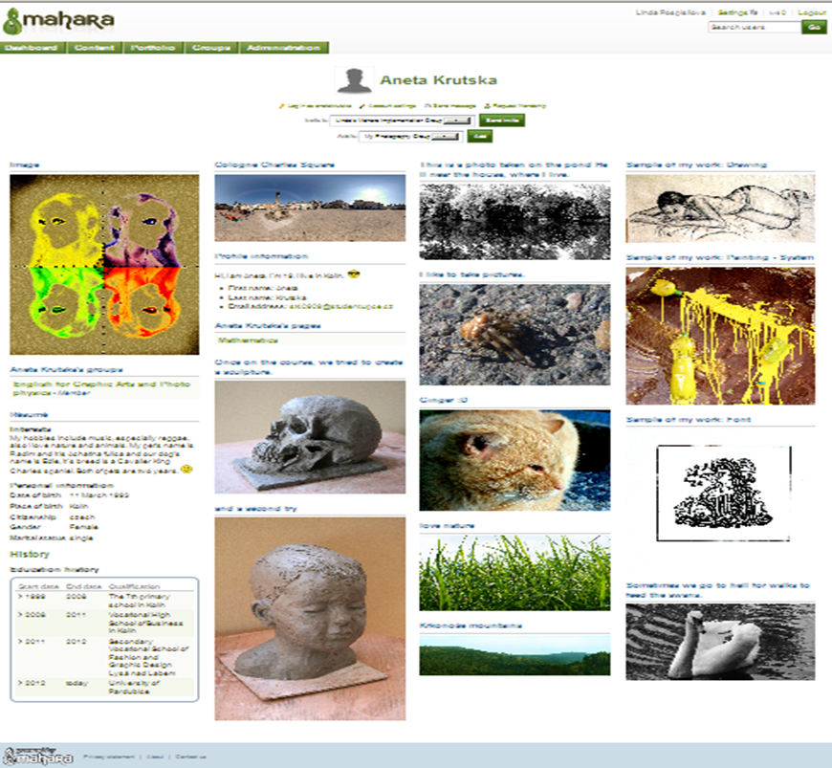The image size is (832, 768).
Task: Open the Ginger cat photo thumbnail
Action: pos(514,460)
